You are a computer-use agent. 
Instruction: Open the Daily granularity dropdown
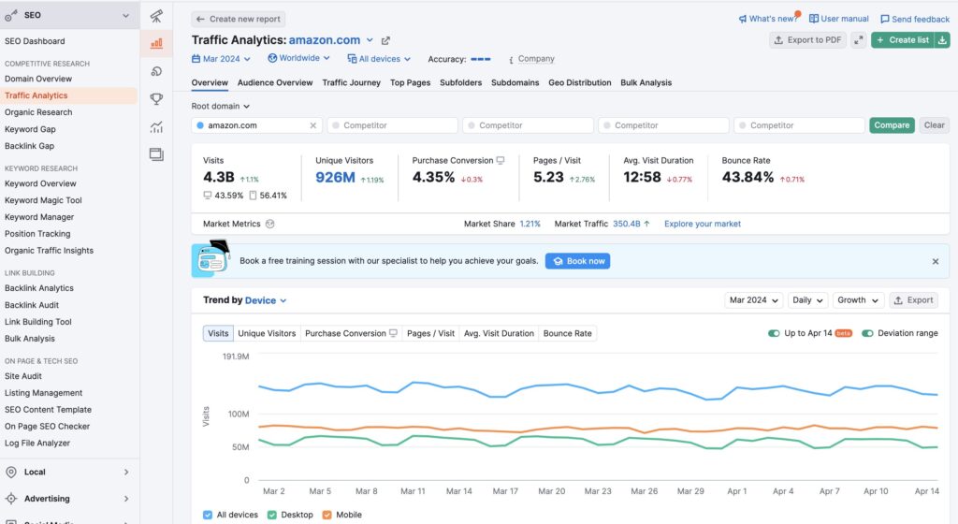(807, 299)
